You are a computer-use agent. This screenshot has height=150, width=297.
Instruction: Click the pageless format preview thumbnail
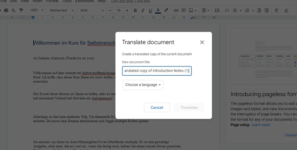(x=264, y=56)
